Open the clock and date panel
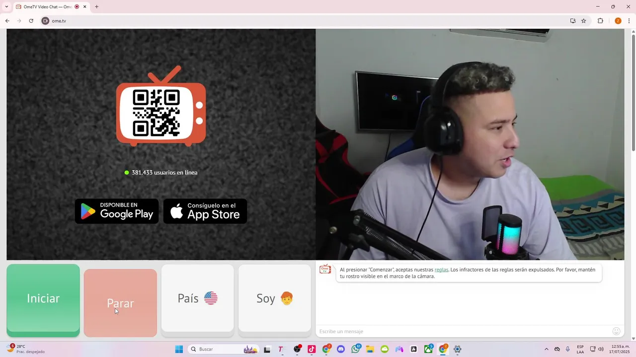Viewport: 636px width, 357px height. (620, 349)
